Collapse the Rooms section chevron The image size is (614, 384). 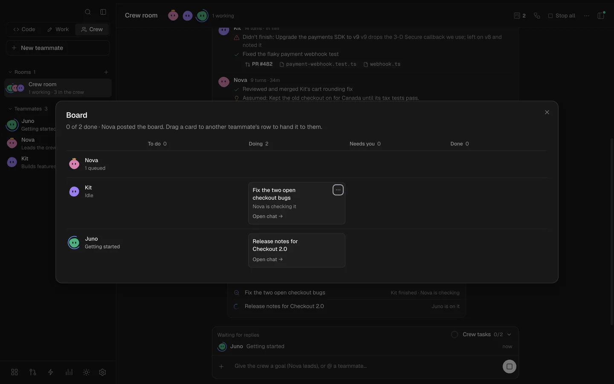10,72
